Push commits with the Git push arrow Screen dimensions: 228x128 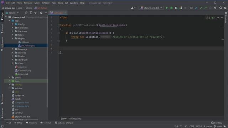pyautogui.click(x=206, y=8)
